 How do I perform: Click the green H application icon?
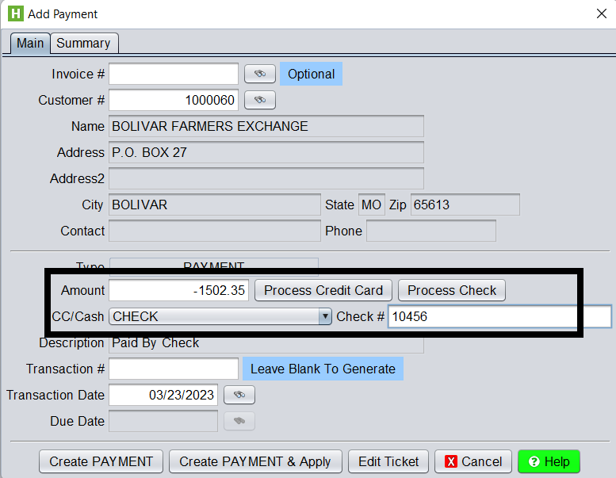coord(15,13)
